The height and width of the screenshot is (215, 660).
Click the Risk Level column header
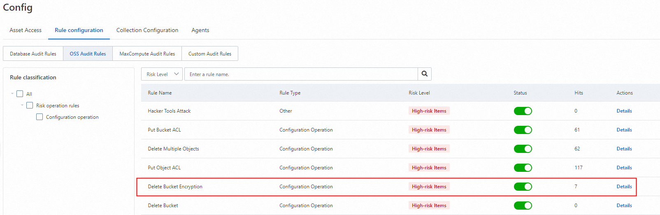coord(419,93)
